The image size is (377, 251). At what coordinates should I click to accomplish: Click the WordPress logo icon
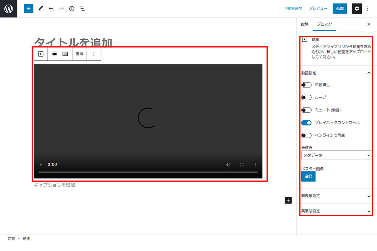pos(9,9)
